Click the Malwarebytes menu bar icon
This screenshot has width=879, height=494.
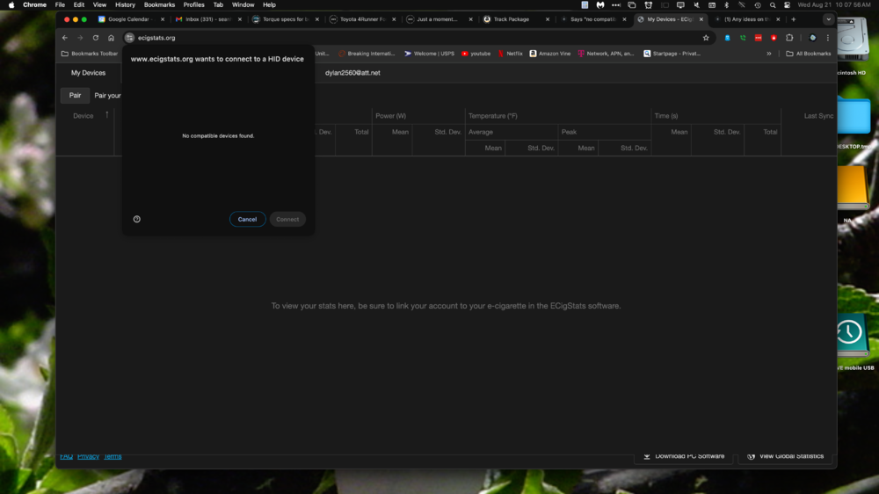point(600,5)
